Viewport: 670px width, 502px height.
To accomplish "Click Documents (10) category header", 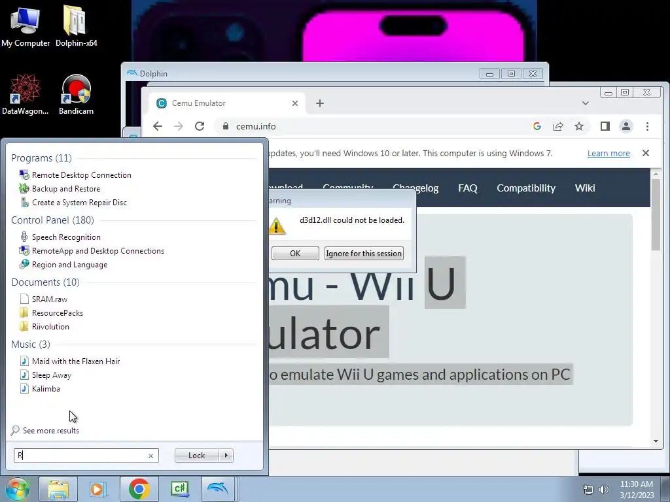I will [45, 282].
